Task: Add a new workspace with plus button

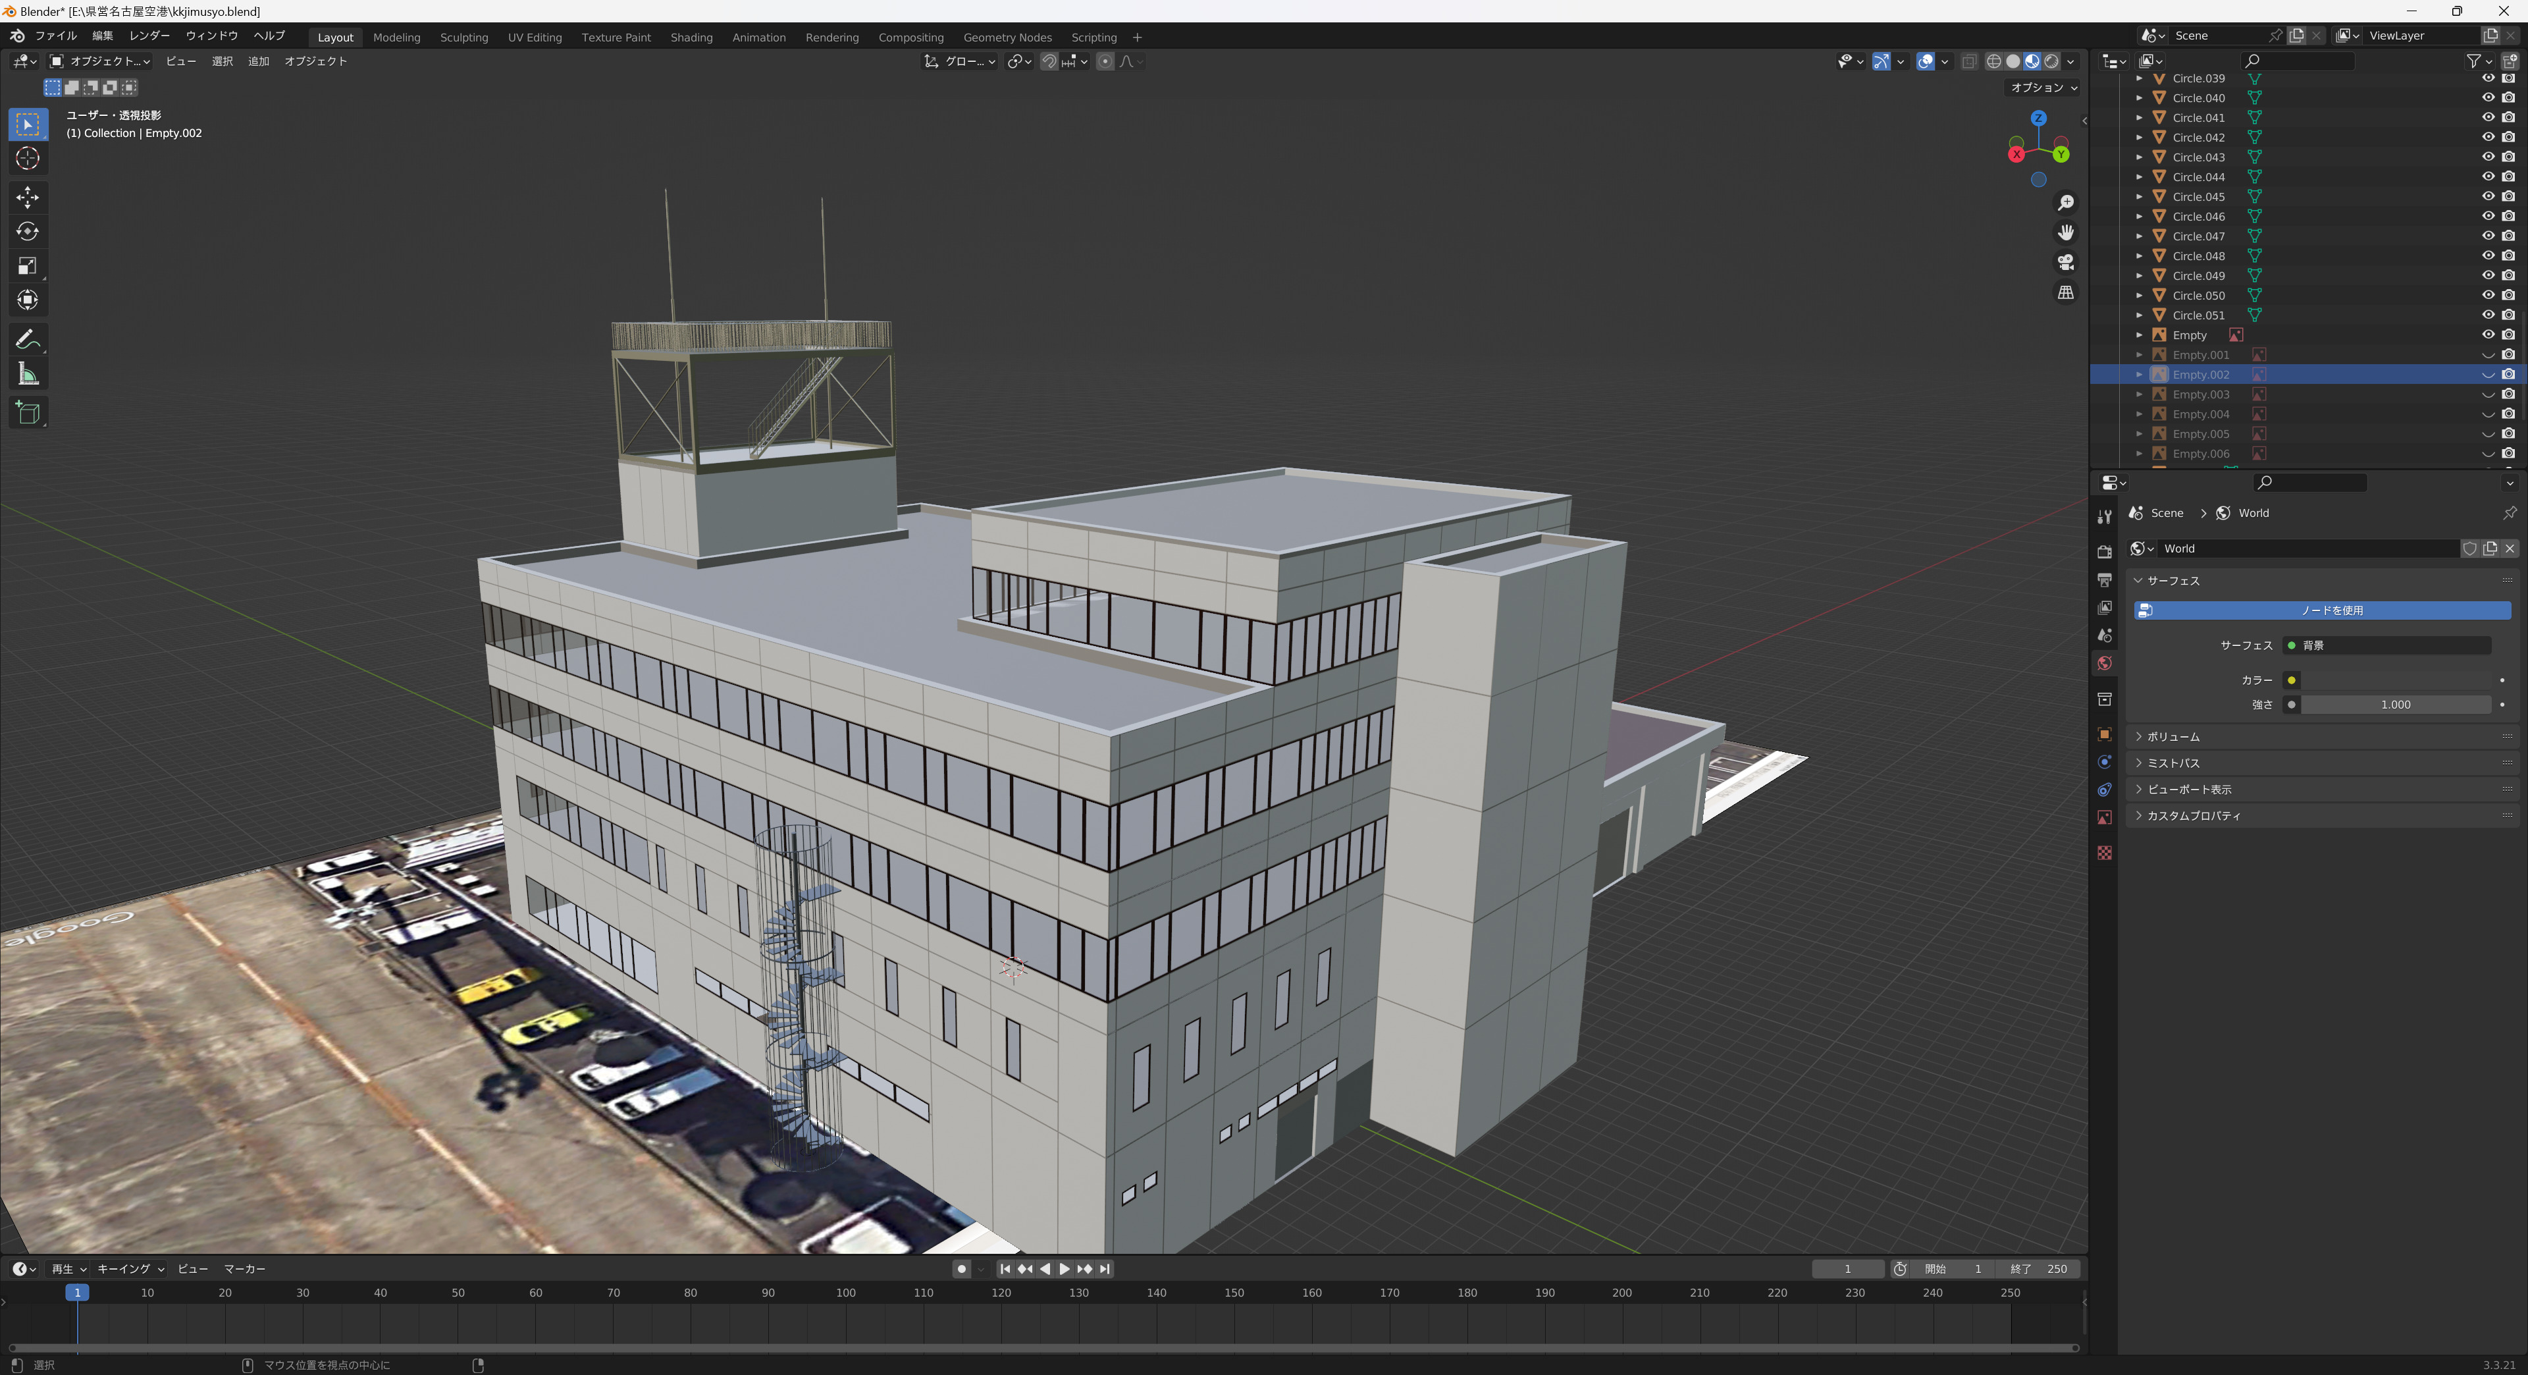Action: 1136,38
